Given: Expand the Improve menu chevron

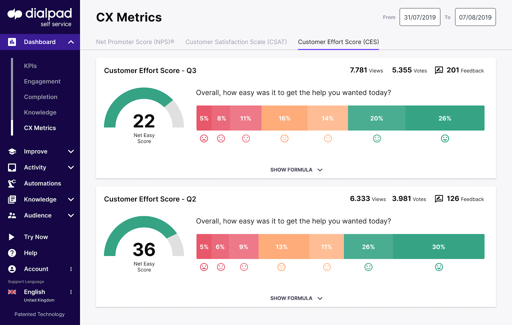Looking at the screenshot, I should [x=71, y=152].
